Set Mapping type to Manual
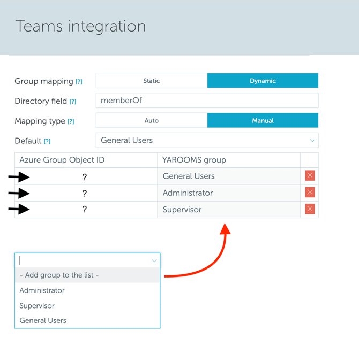 point(263,120)
